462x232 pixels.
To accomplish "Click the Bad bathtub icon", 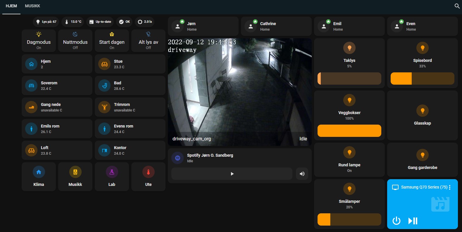I will point(104,86).
